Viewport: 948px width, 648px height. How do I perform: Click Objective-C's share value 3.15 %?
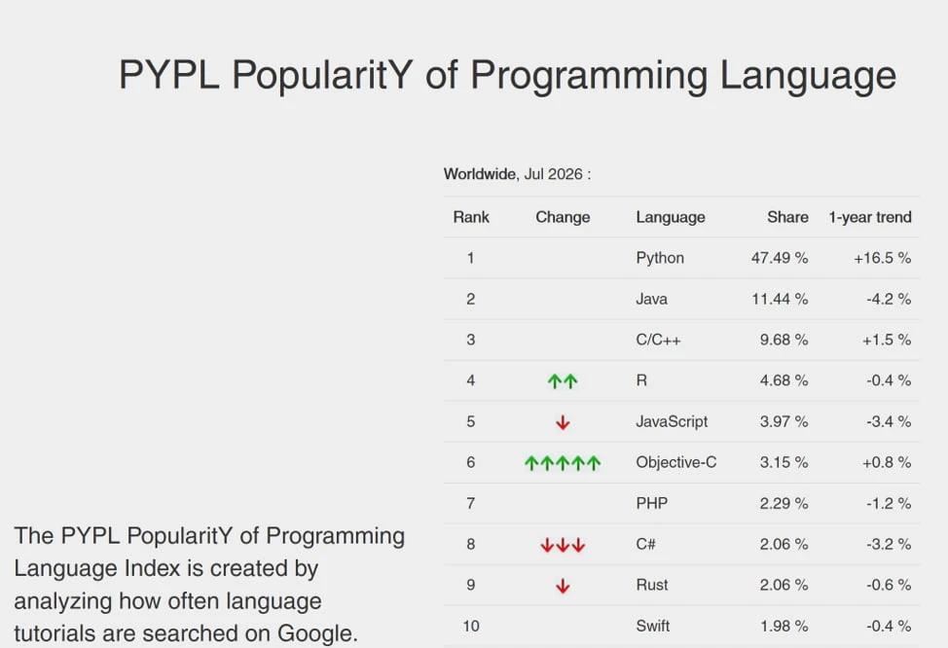pos(784,462)
